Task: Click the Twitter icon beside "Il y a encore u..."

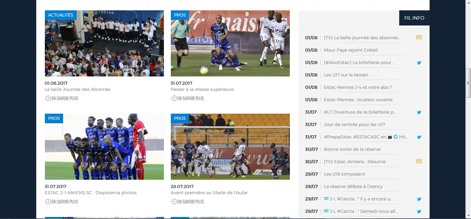Action: 419,199
